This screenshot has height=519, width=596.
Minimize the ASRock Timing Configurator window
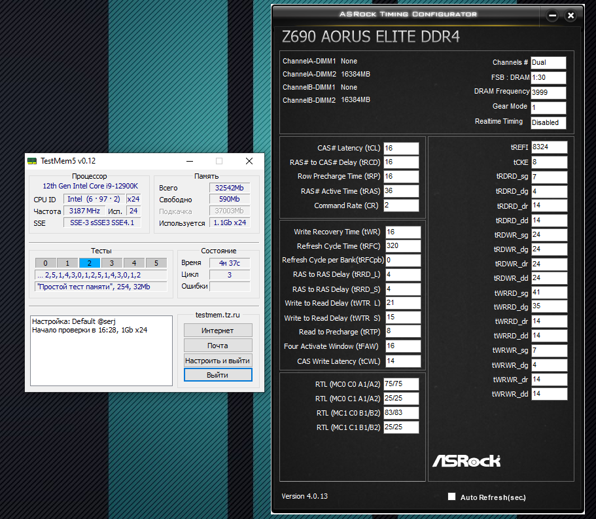(x=552, y=16)
